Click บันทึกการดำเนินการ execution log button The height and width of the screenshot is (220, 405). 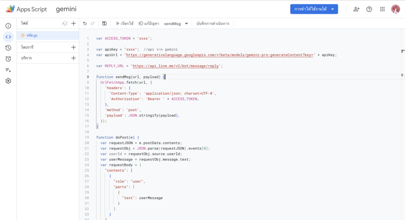[212, 23]
